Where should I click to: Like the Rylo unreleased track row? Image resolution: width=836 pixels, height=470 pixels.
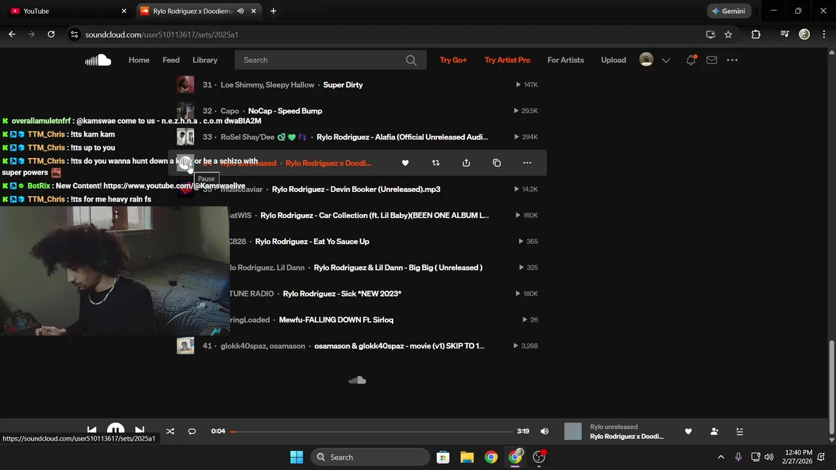coord(405,163)
